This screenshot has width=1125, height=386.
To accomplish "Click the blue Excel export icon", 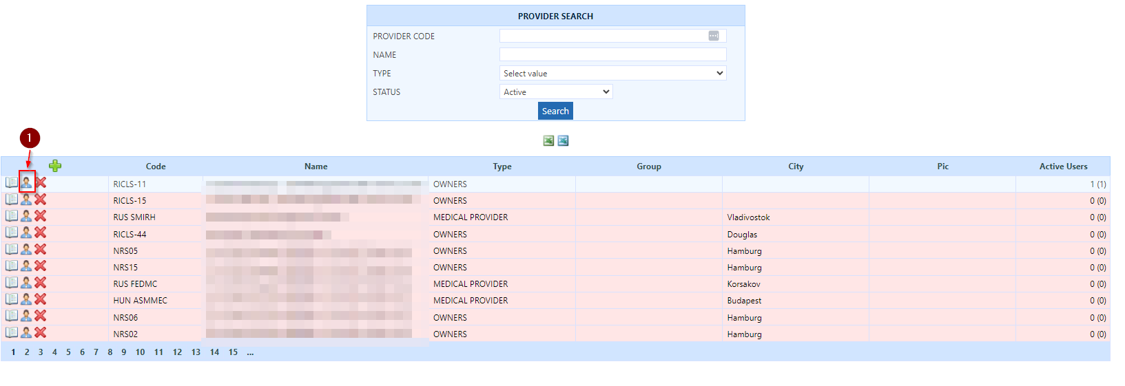I will coord(563,140).
